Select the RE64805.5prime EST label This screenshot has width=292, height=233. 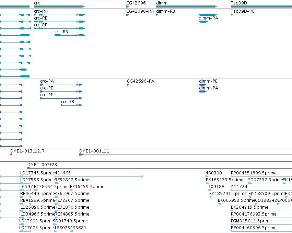coord(72,214)
